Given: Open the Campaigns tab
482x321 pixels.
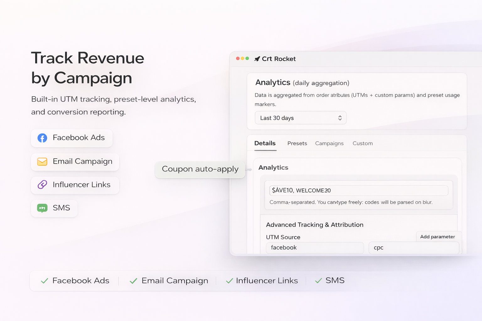Looking at the screenshot, I should click(x=329, y=144).
